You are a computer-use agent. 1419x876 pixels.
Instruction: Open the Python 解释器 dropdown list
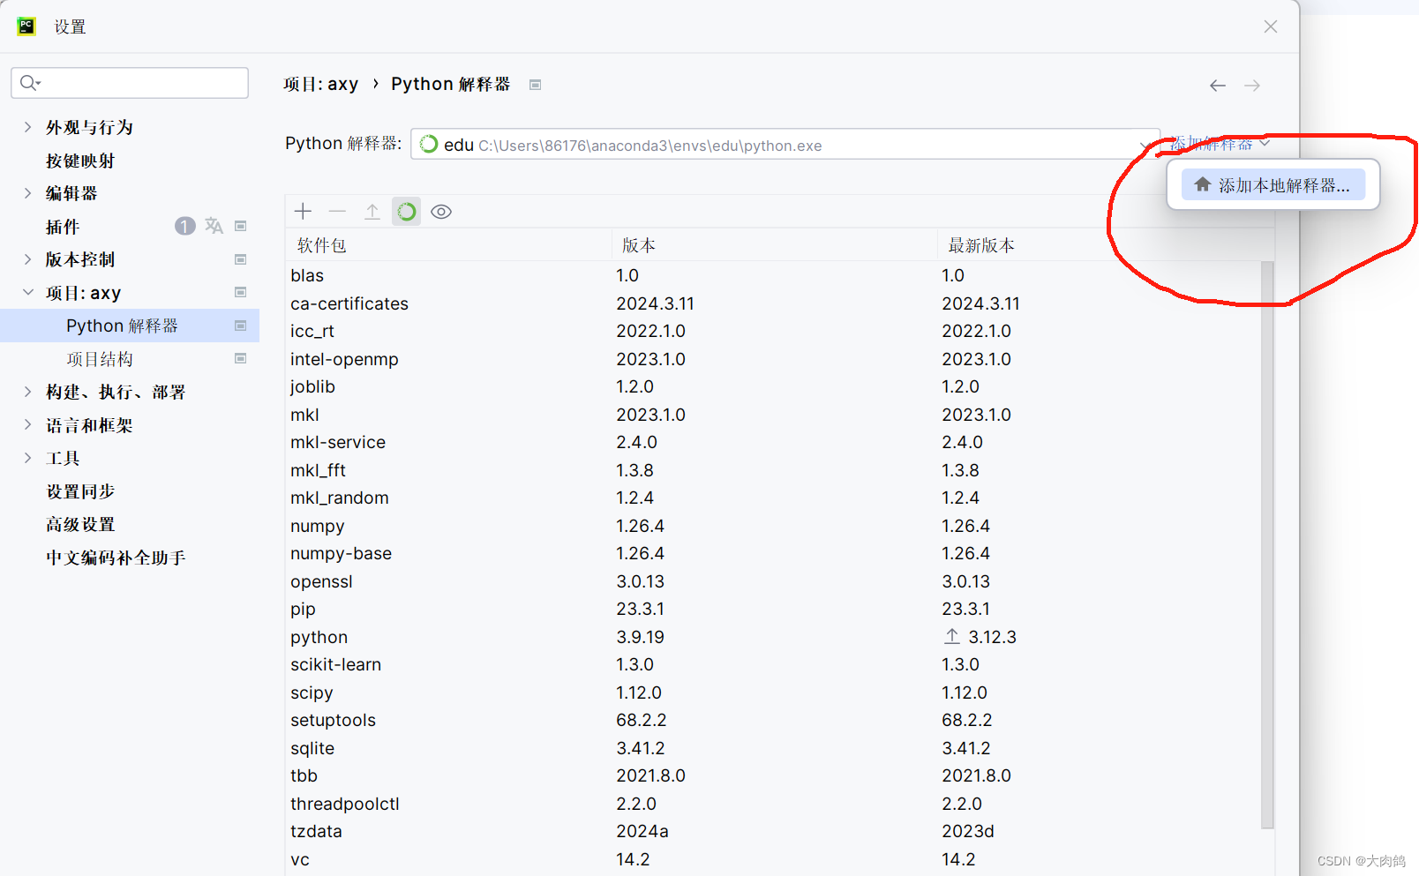(1143, 145)
